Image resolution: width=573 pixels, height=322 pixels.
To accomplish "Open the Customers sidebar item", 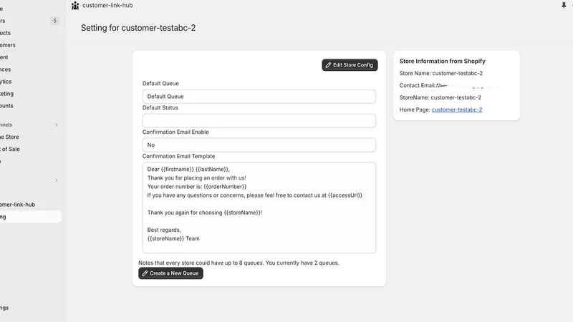I will 8,45.
